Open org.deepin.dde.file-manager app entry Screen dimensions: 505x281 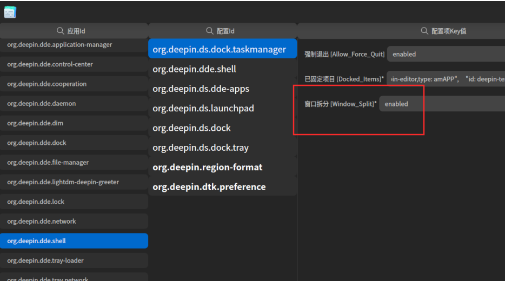pyautogui.click(x=74, y=163)
